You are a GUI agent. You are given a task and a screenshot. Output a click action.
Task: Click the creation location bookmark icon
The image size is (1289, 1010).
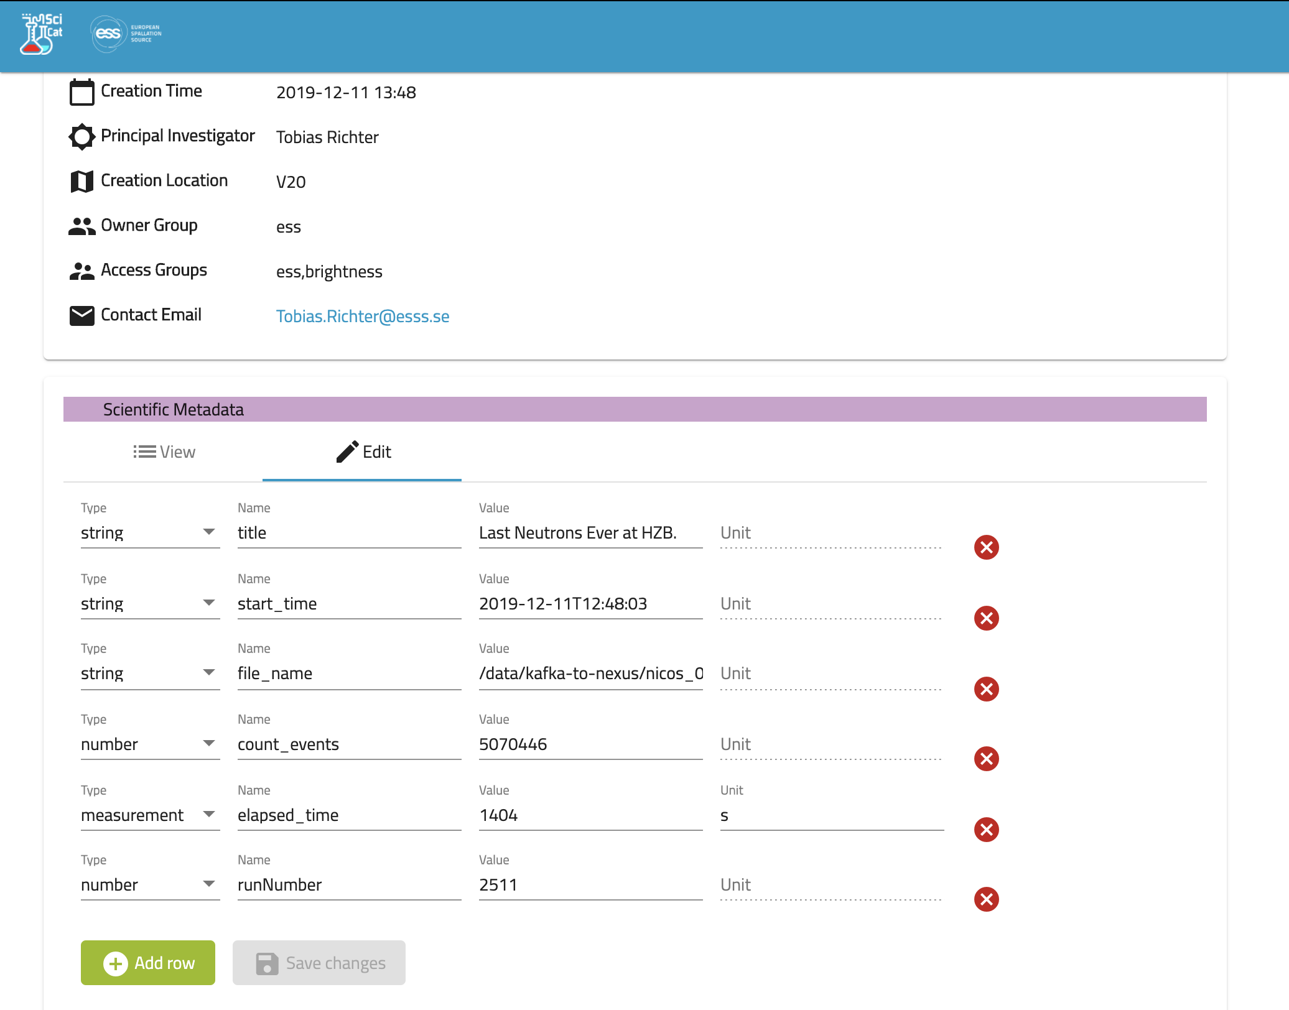(x=81, y=182)
